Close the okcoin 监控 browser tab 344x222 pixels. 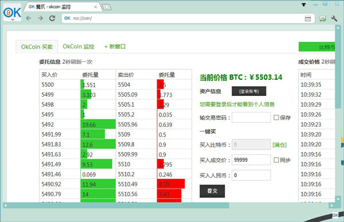[x=95, y=7]
